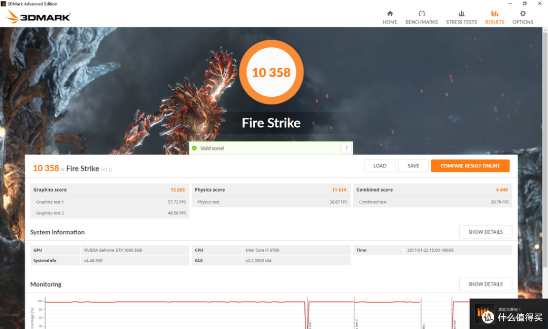Viewport: 548px width, 329px height.
Task: Open the Options tab
Action: point(523,17)
